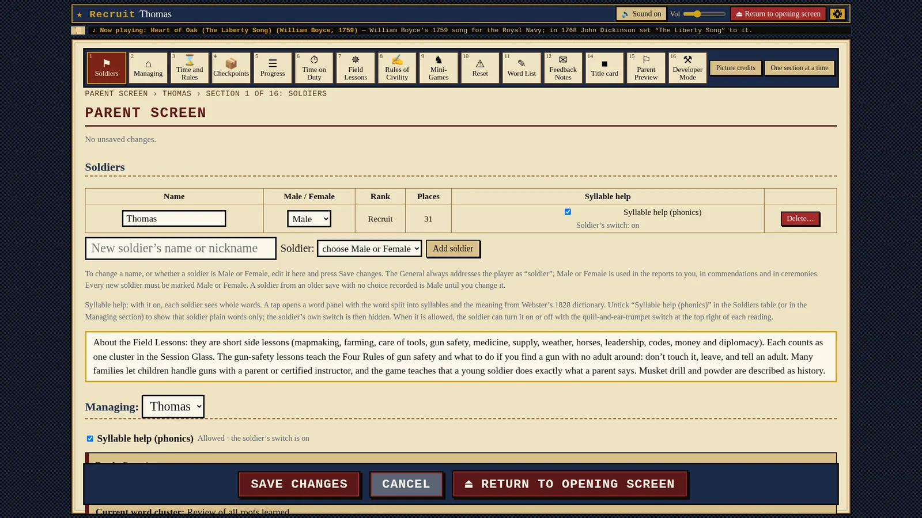Click the Soldier's switch: on text
Screen dimensions: 922x518
coord(607,226)
